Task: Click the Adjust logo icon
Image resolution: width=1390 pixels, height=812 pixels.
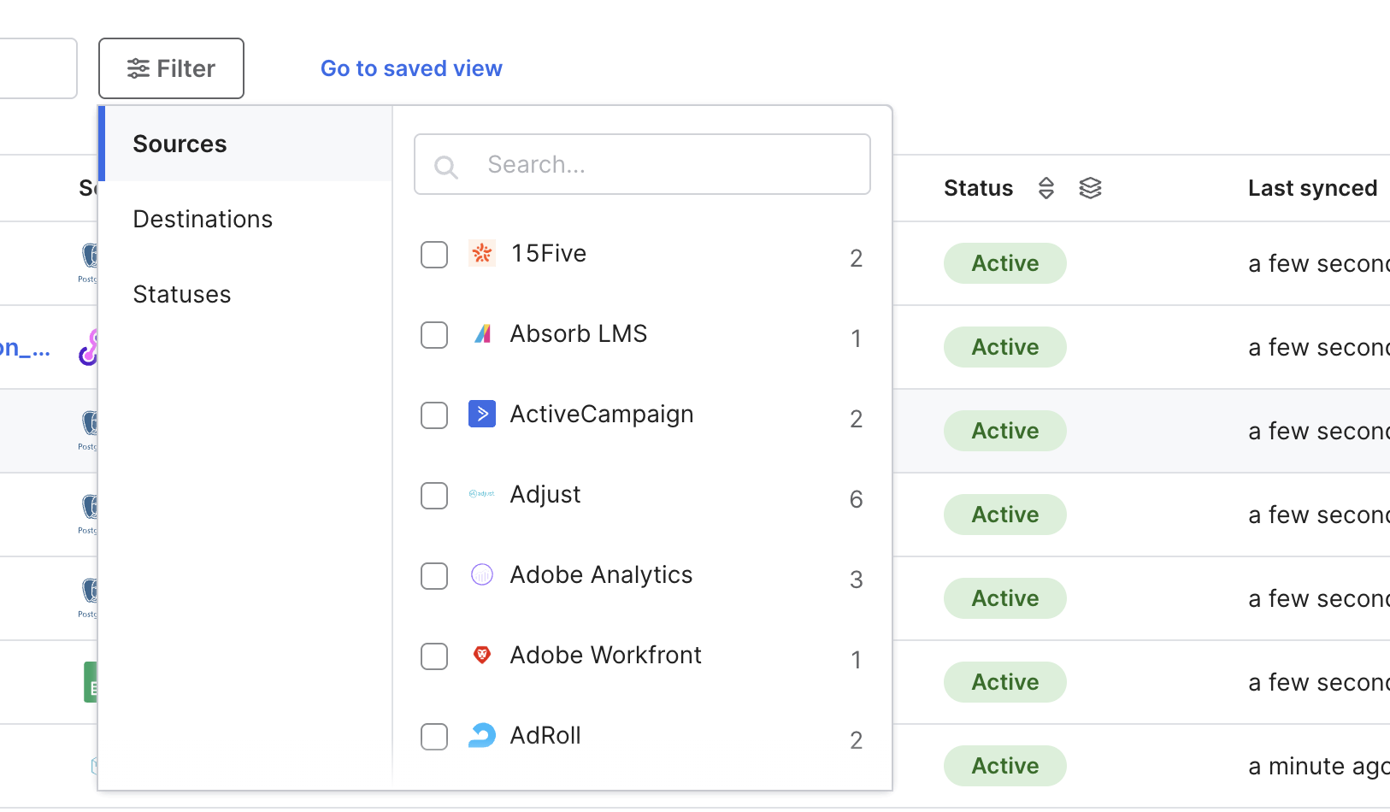Action: click(x=482, y=494)
